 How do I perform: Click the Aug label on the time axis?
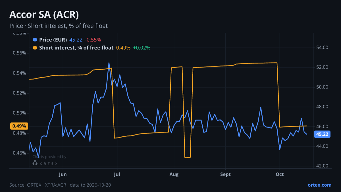174,174
